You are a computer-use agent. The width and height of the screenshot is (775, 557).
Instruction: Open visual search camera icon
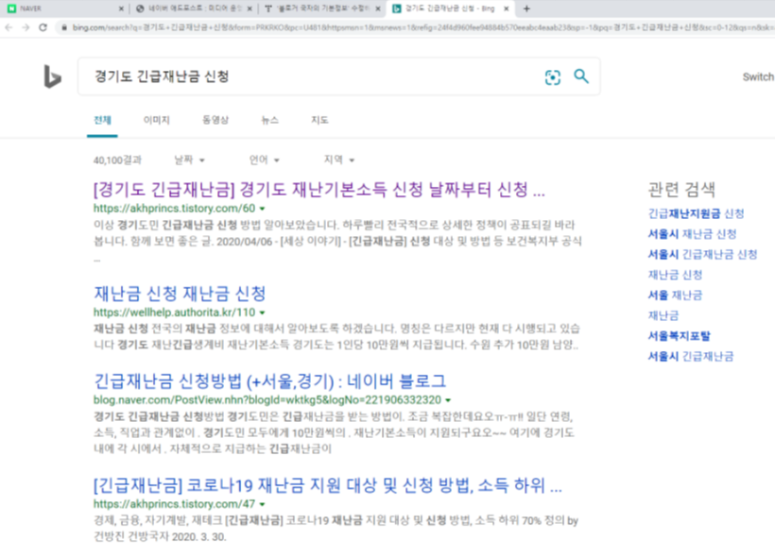pyautogui.click(x=553, y=77)
